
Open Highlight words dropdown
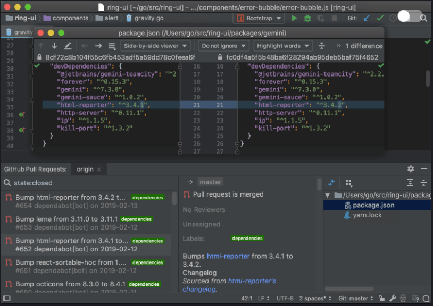pyautogui.click(x=283, y=46)
